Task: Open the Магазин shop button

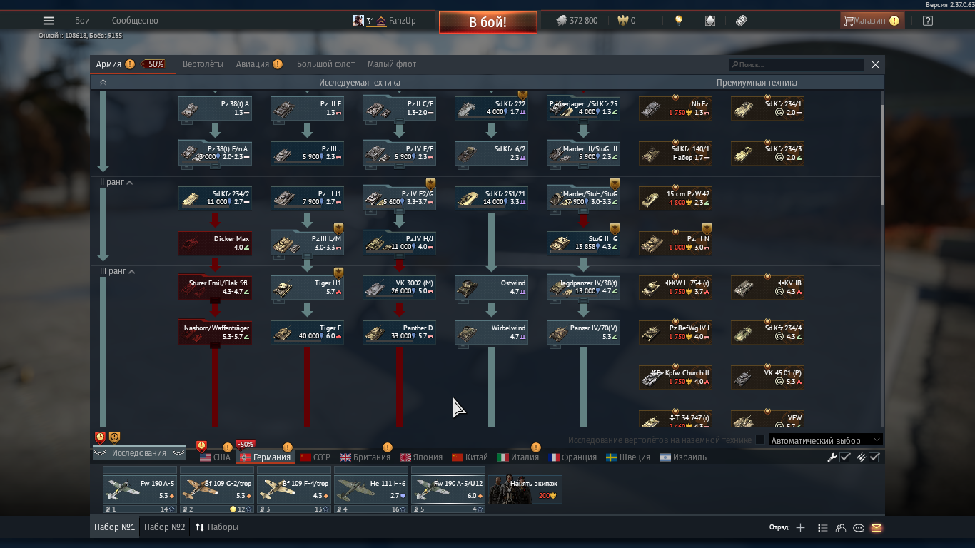Action: [x=872, y=21]
